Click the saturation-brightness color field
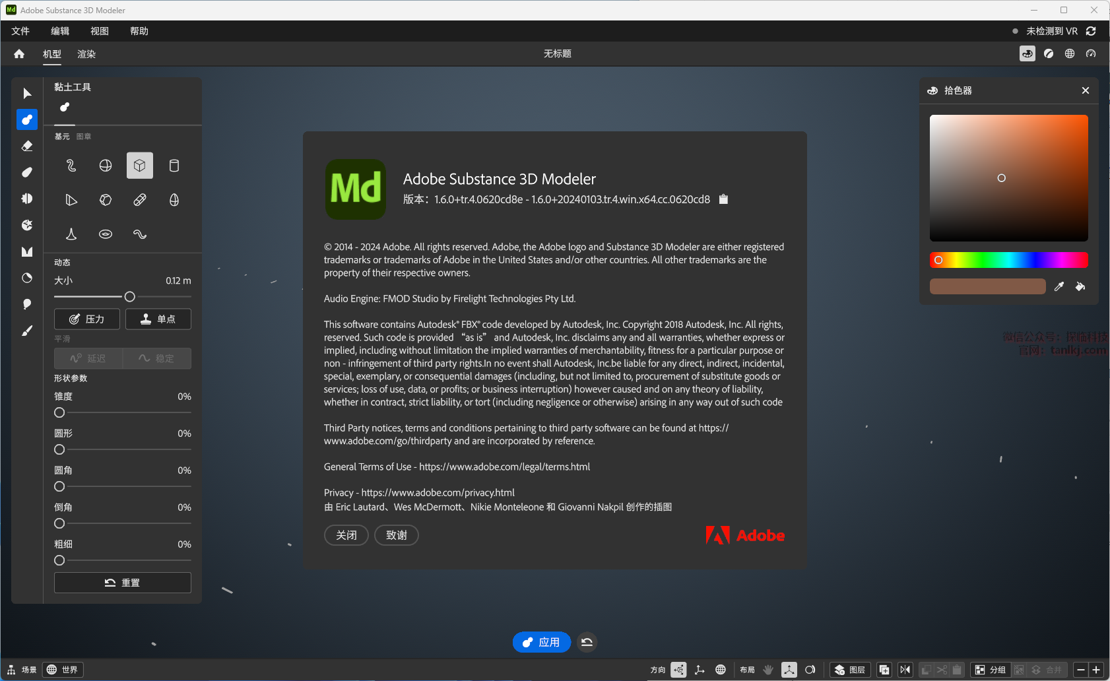Image resolution: width=1110 pixels, height=681 pixels. (1009, 178)
